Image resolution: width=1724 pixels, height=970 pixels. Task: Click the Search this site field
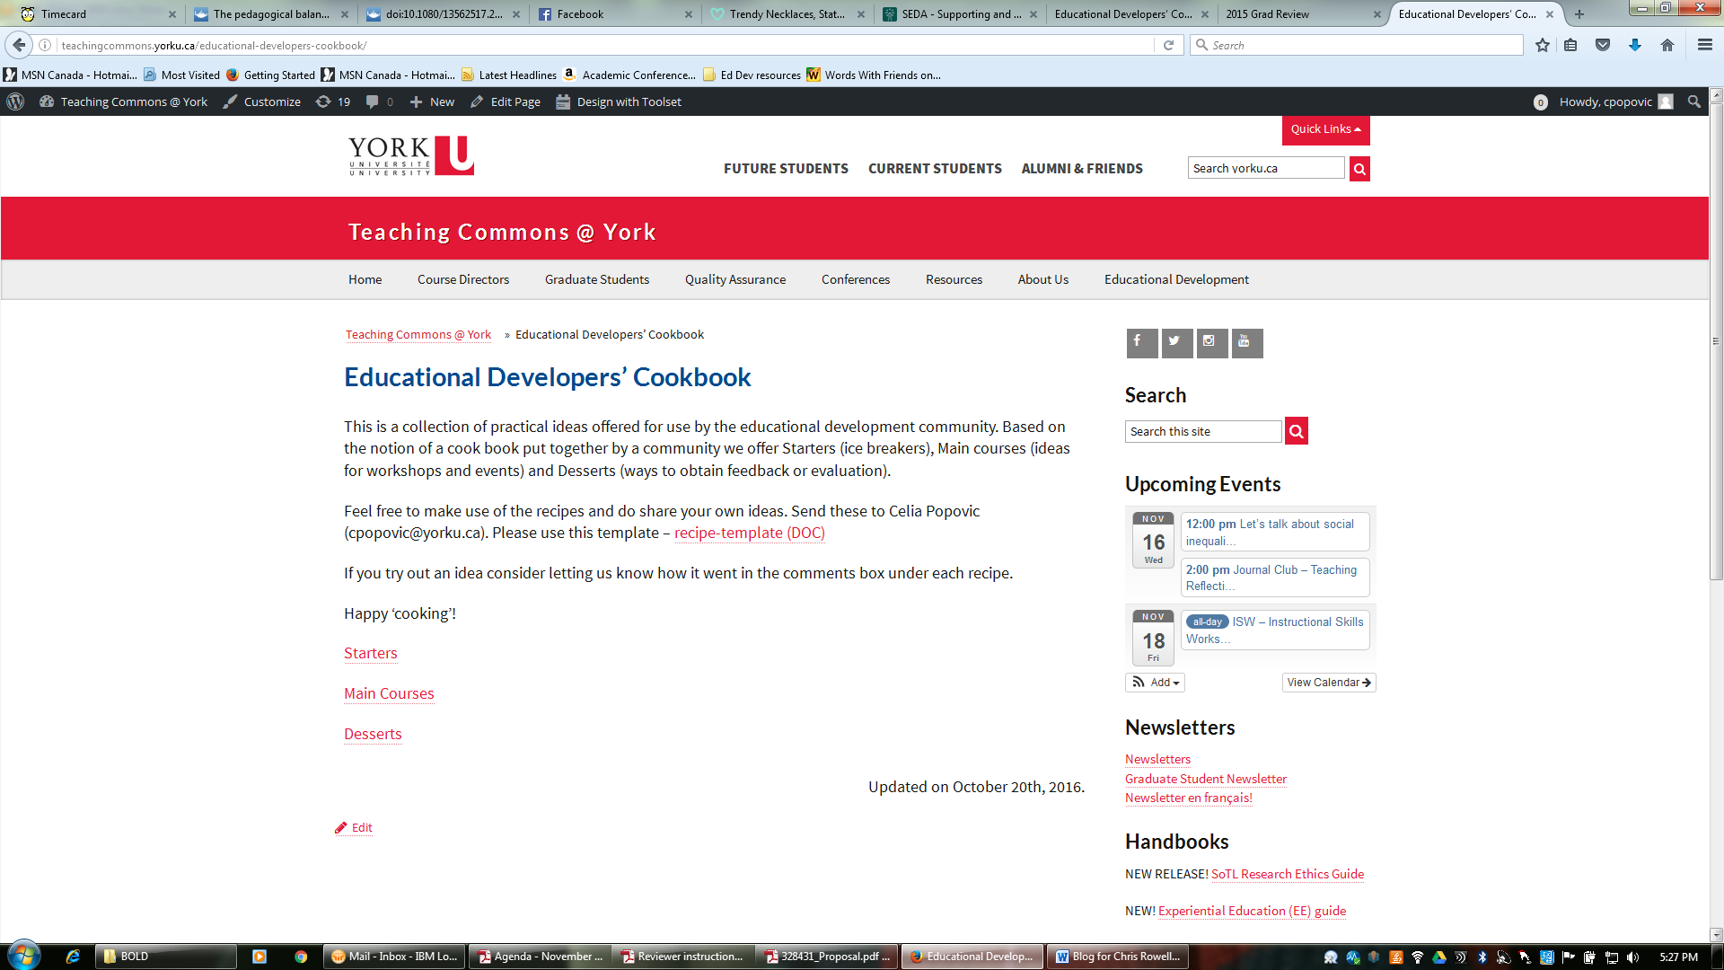point(1202,431)
